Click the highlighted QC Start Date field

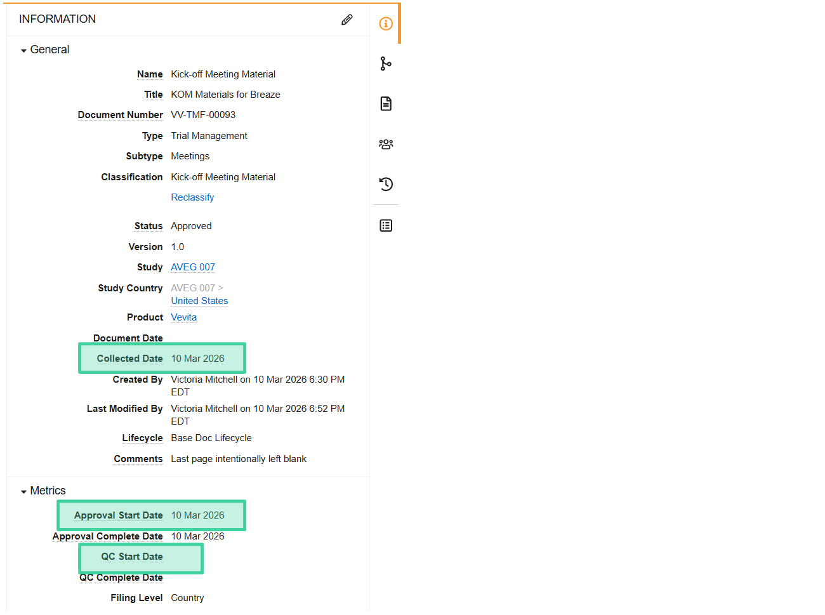tap(140, 557)
